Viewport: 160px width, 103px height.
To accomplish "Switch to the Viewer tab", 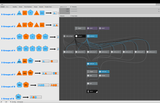I will (x=3, y=7).
